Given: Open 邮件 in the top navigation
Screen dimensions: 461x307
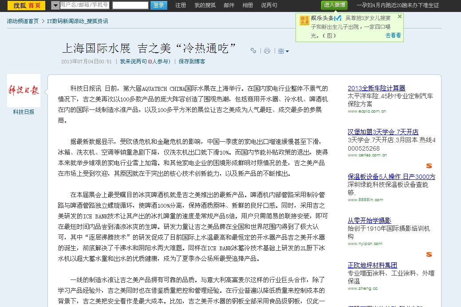Looking at the screenshot, I should tap(229, 5).
